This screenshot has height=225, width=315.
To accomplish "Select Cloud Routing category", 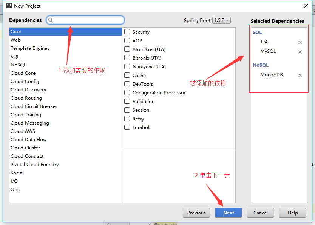I will pyautogui.click(x=66, y=98).
